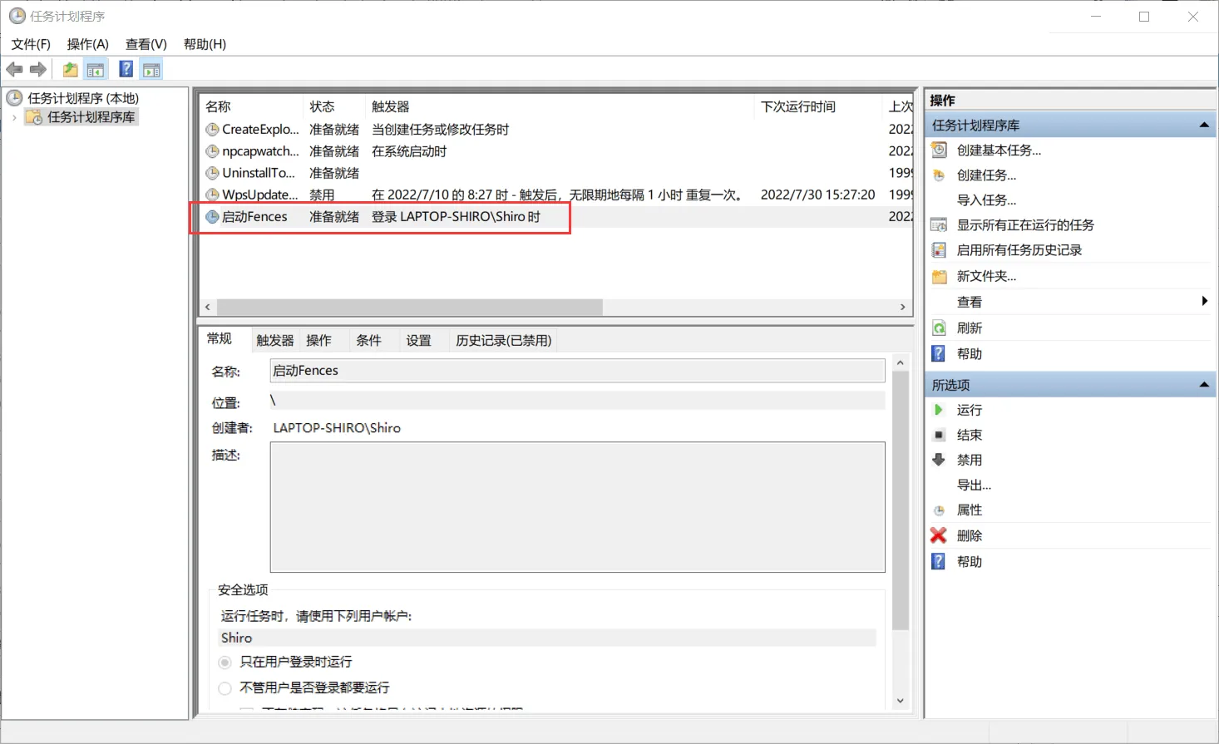Image resolution: width=1219 pixels, height=744 pixels.
Task: Click the icon next to 创建任务...
Action: click(x=939, y=175)
